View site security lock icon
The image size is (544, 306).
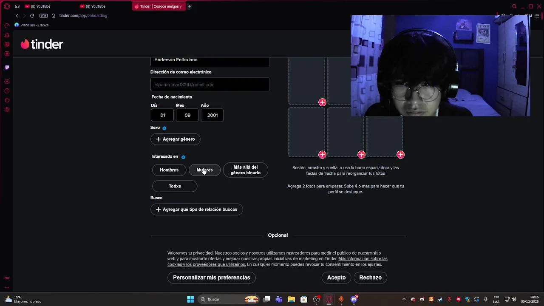point(54,16)
